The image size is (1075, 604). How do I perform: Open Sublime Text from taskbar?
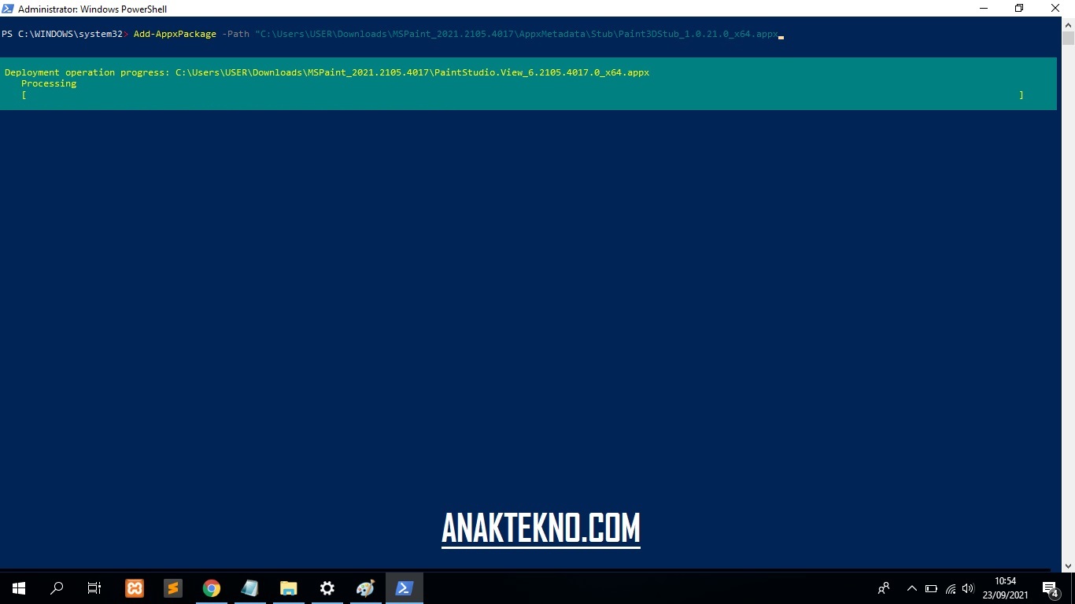(x=173, y=588)
